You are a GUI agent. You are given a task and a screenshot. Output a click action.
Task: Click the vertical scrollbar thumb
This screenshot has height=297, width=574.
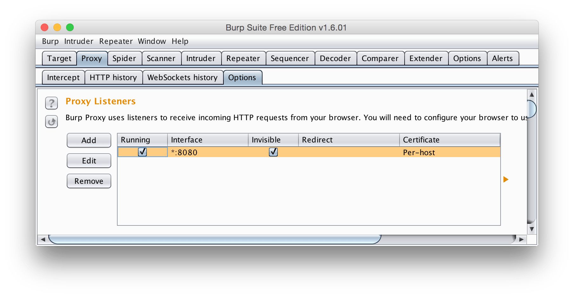pyautogui.click(x=532, y=109)
